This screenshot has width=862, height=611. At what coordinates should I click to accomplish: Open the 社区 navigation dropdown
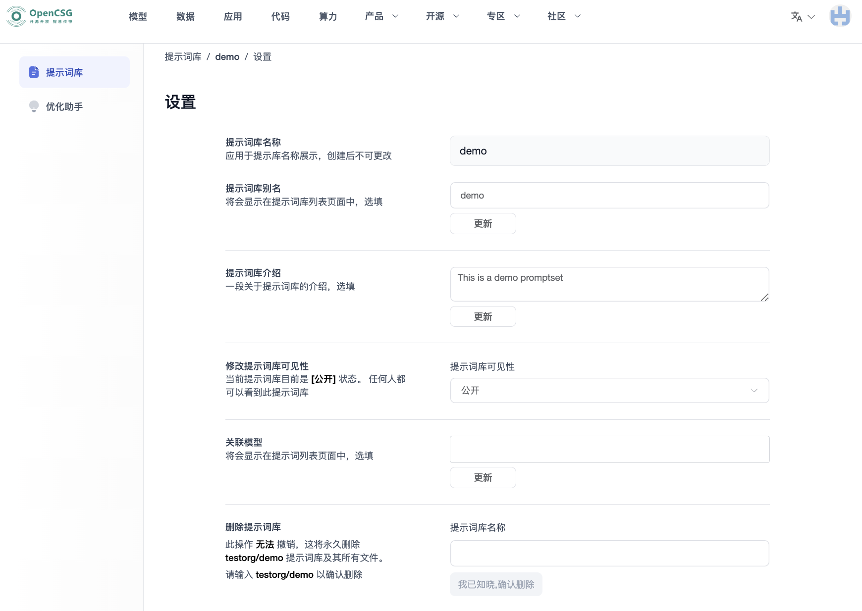point(564,16)
